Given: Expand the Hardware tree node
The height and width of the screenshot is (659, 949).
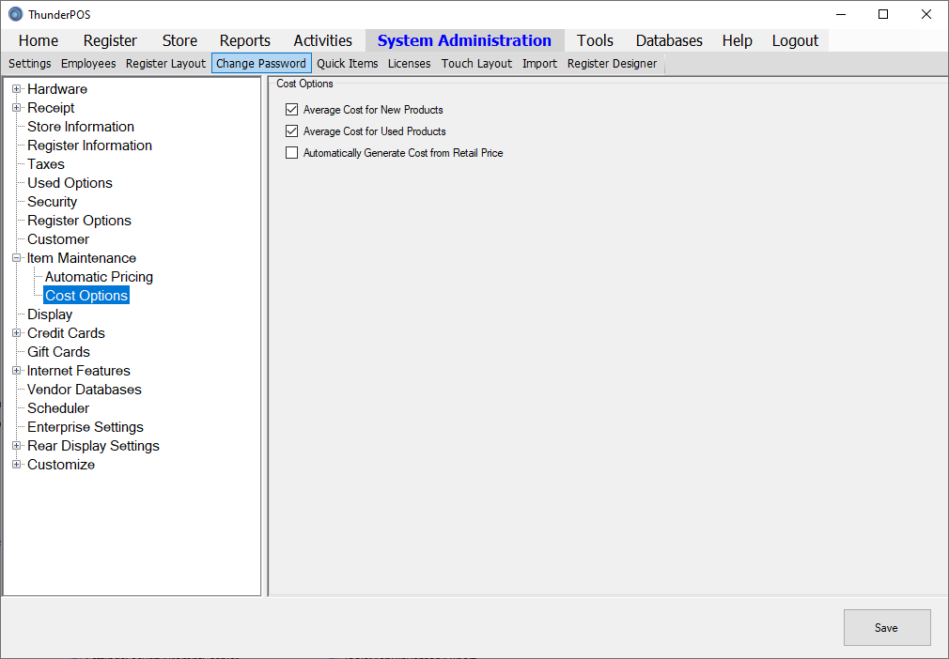Looking at the screenshot, I should tap(16, 89).
